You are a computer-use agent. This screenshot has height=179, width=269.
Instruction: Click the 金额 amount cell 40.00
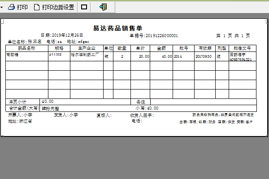coord(167,57)
